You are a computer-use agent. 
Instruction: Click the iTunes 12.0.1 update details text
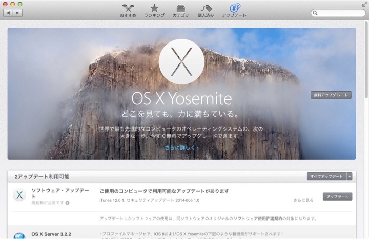150,200
